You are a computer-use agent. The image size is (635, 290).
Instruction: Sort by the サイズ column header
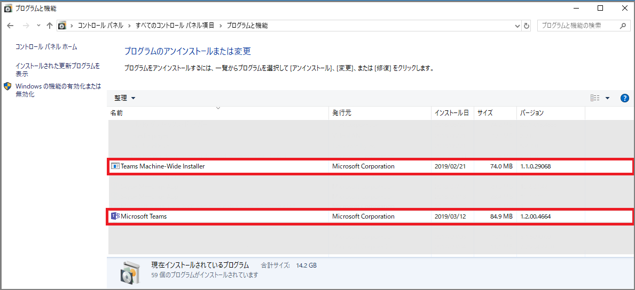pos(495,113)
